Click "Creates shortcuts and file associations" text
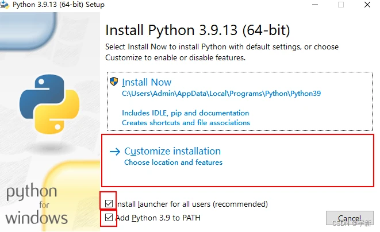Image resolution: width=380 pixels, height=232 pixels. (x=186, y=122)
